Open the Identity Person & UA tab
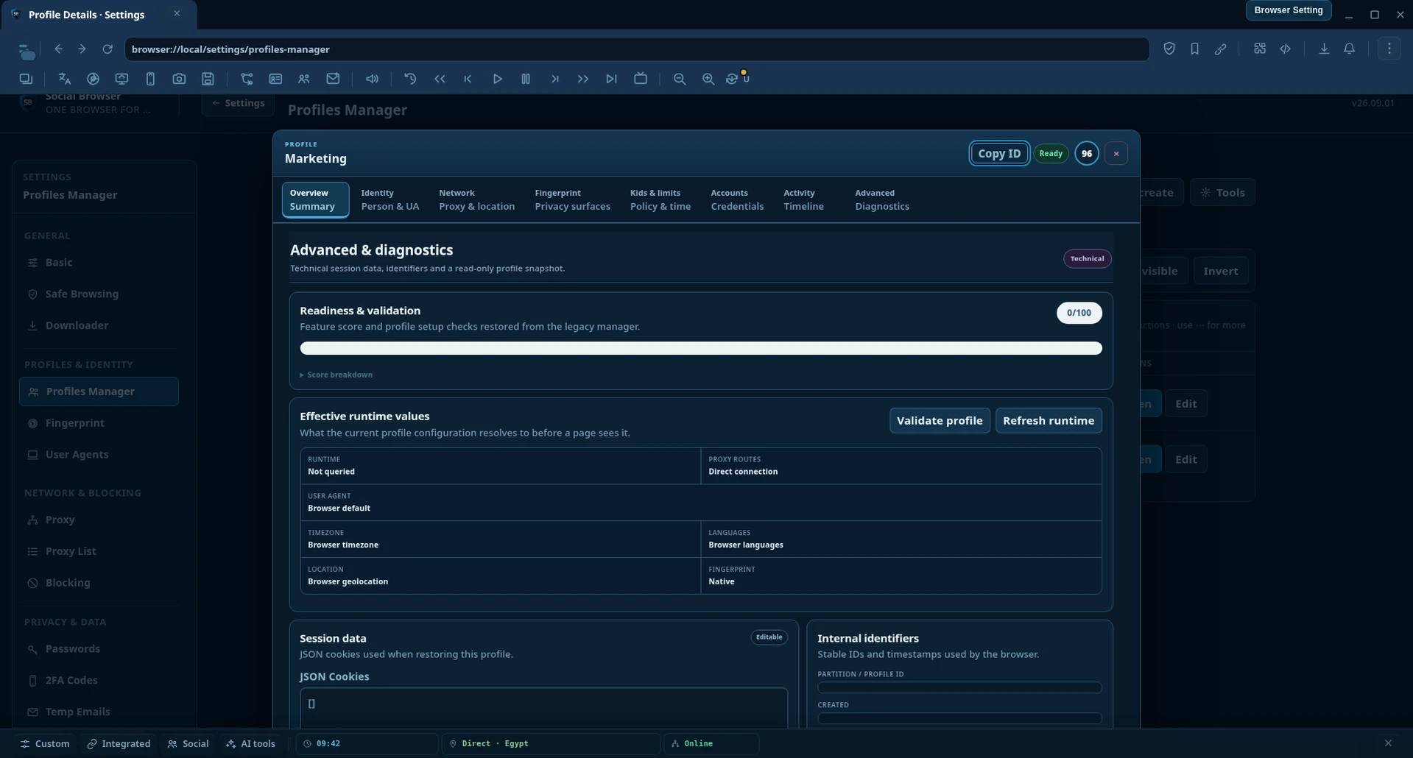 [390, 199]
